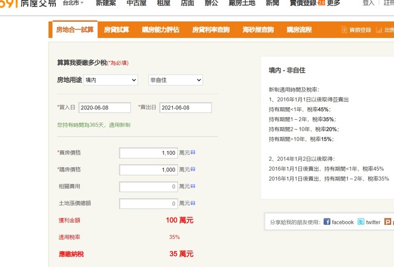The image size is (394, 267).
Task: Click the twitter share link text
Action: tap(373, 222)
